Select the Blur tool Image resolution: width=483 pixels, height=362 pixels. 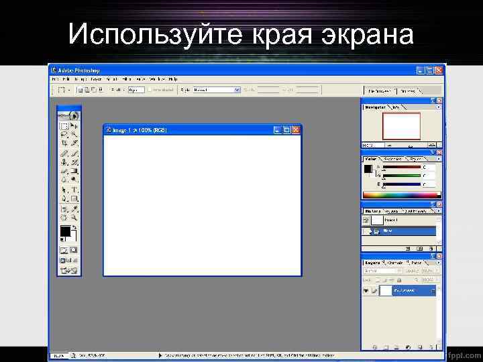click(x=64, y=180)
